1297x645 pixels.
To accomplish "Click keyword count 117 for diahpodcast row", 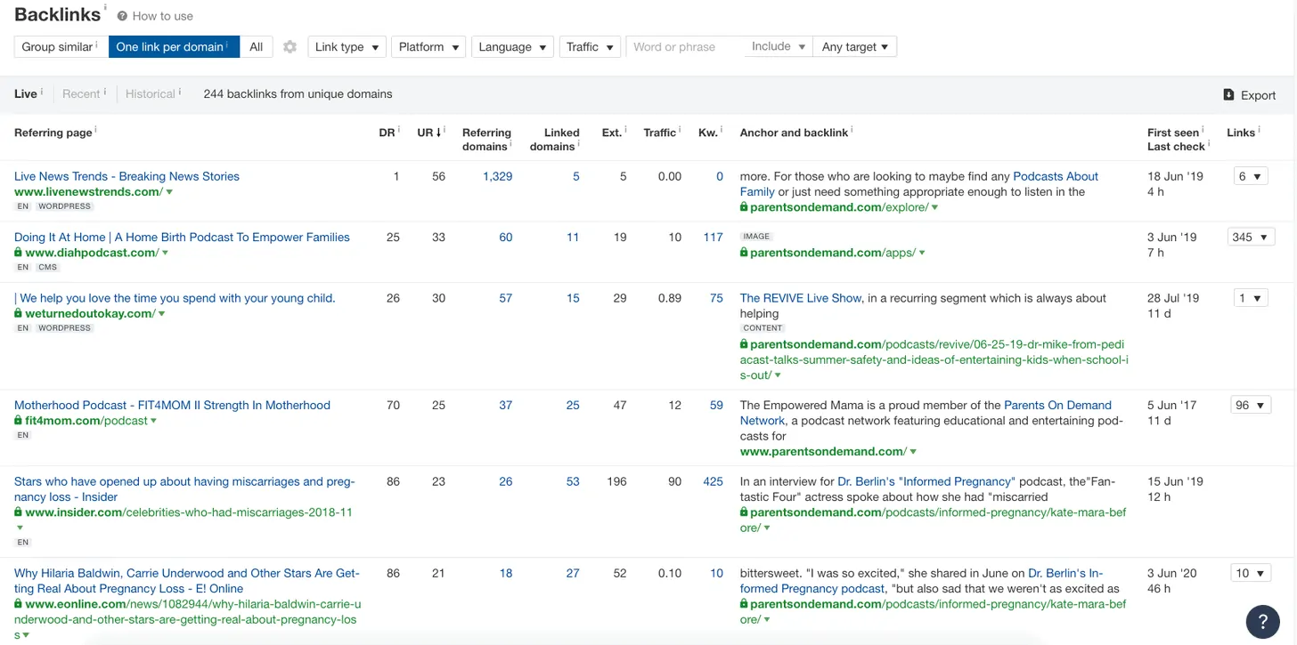I will click(x=713, y=238).
